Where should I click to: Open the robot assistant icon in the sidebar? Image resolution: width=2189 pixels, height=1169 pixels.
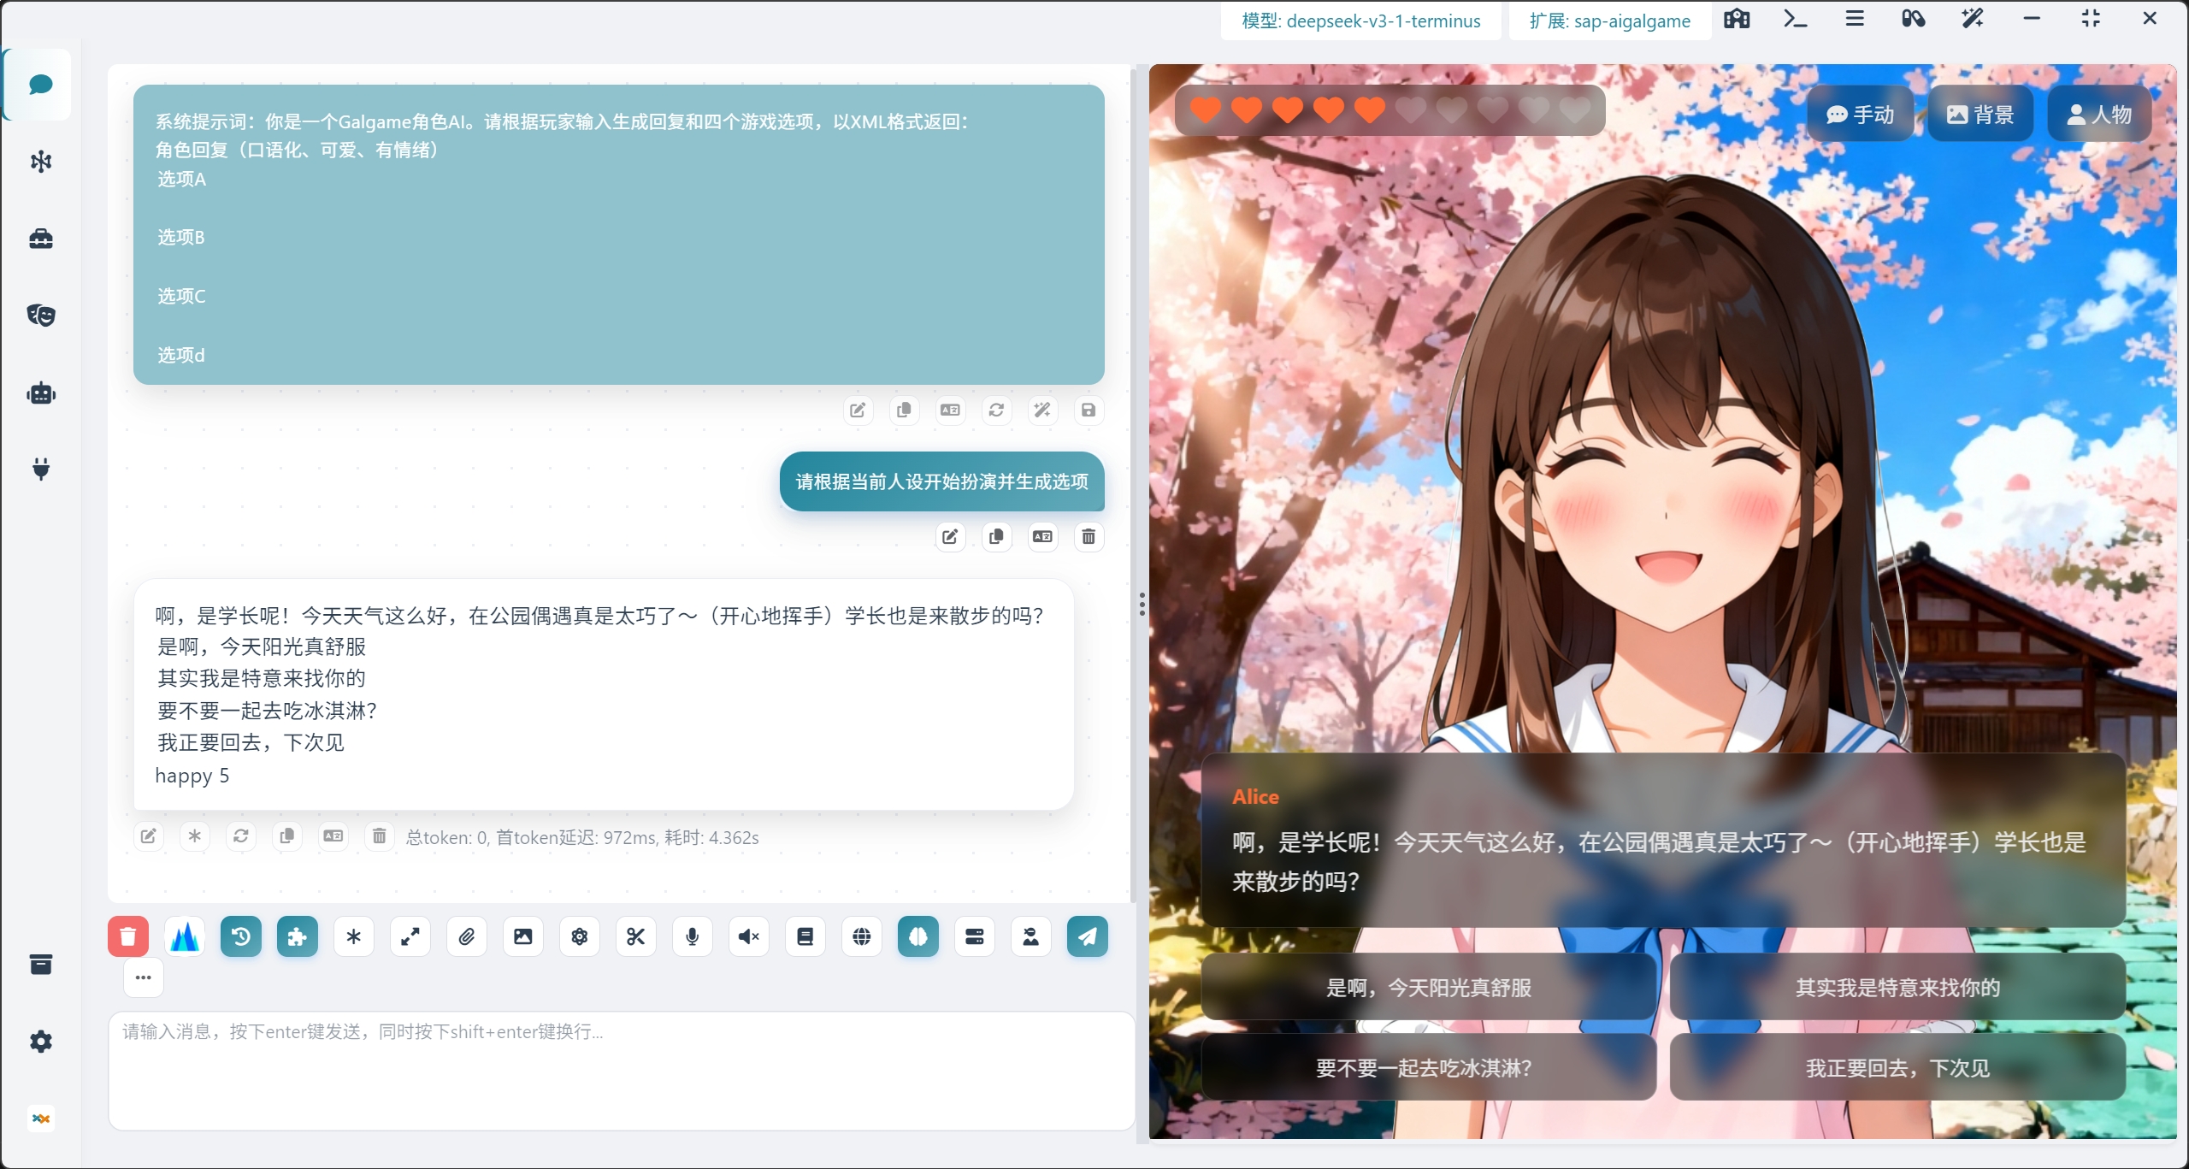click(40, 393)
